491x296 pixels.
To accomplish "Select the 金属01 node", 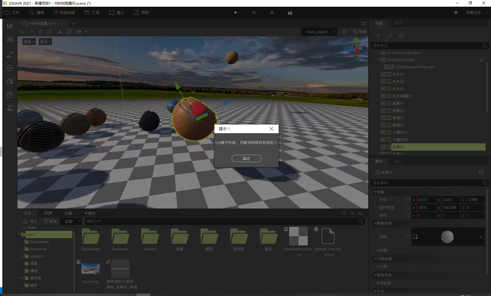I will (398, 103).
